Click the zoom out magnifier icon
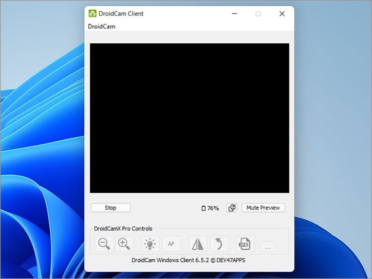 click(104, 244)
